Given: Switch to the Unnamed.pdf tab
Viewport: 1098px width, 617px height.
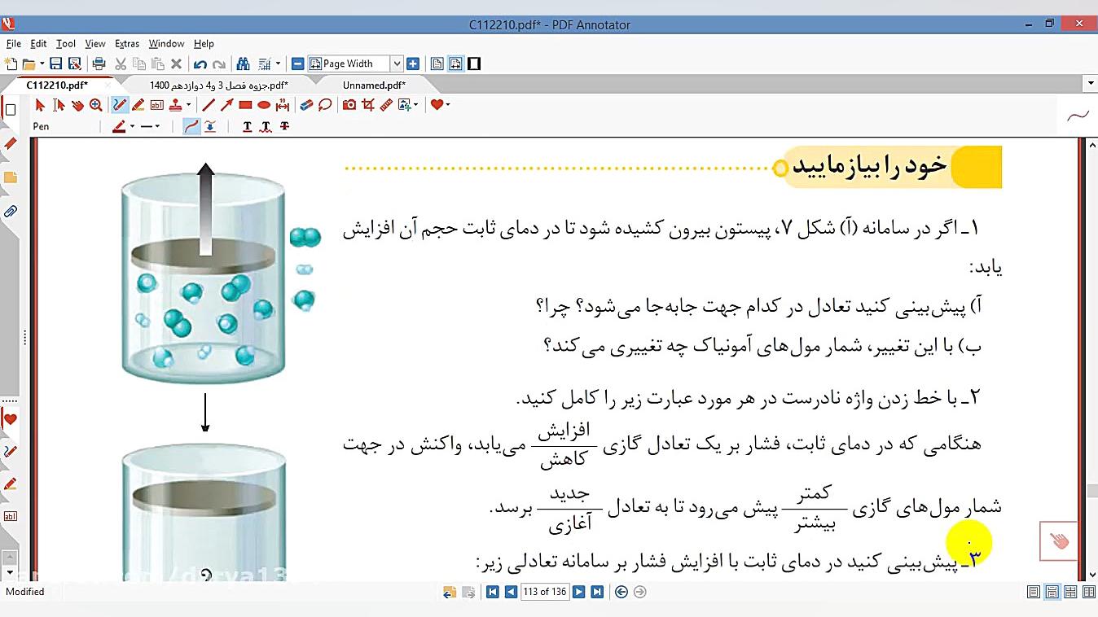Looking at the screenshot, I should 373,85.
